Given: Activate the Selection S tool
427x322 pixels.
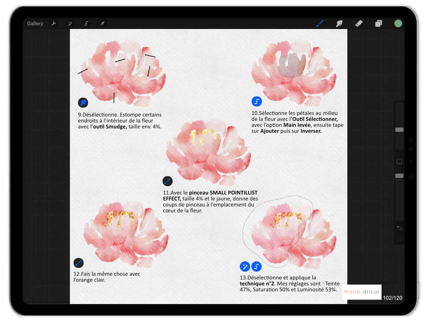Looking at the screenshot, I should [86, 24].
